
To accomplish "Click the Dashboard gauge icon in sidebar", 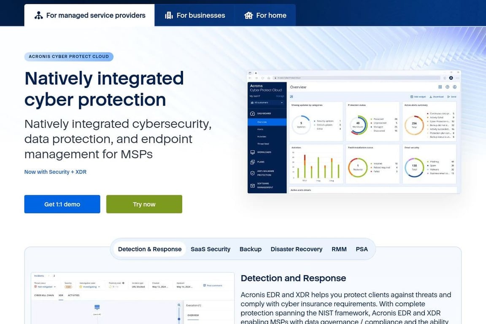I will click(252, 113).
